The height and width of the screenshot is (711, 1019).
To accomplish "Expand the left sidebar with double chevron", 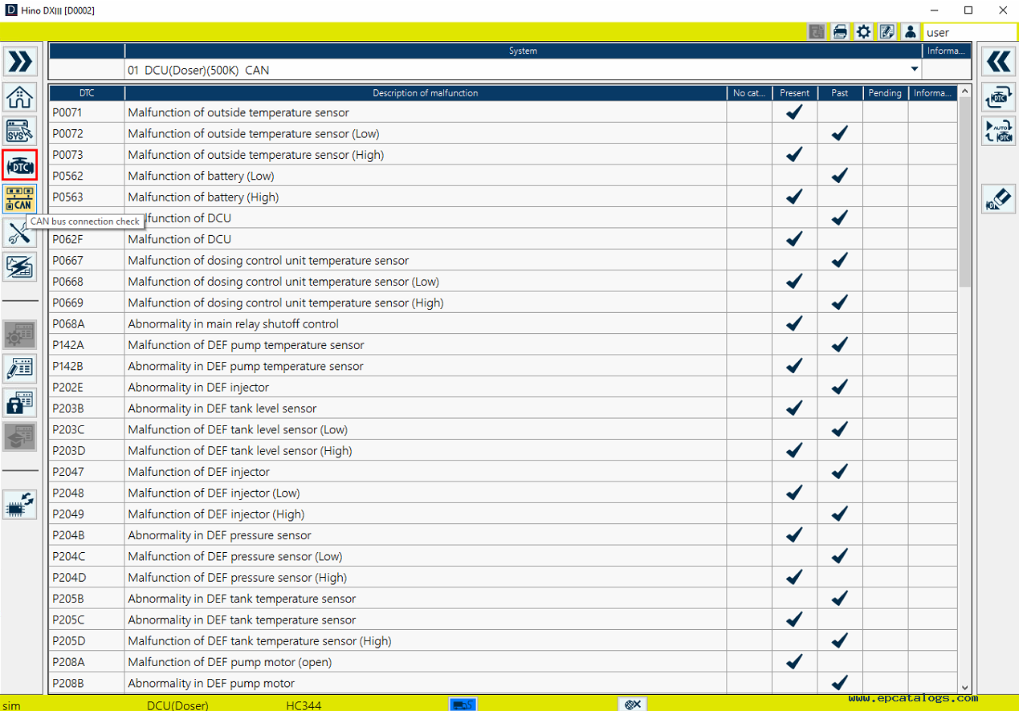I will pyautogui.click(x=19, y=62).
